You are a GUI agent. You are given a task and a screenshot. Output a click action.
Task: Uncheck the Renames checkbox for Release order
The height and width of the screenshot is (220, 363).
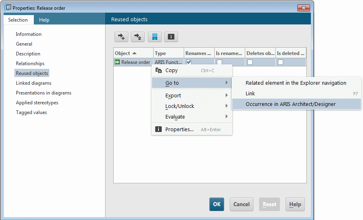(x=189, y=62)
